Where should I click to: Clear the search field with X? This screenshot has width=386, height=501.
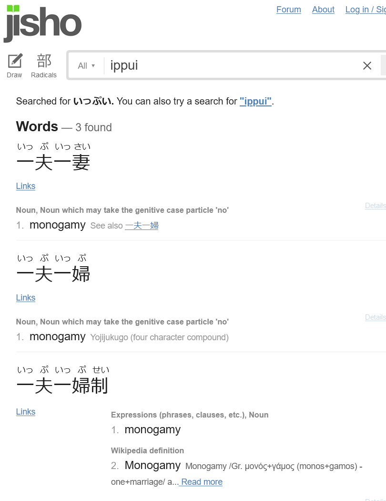367,66
